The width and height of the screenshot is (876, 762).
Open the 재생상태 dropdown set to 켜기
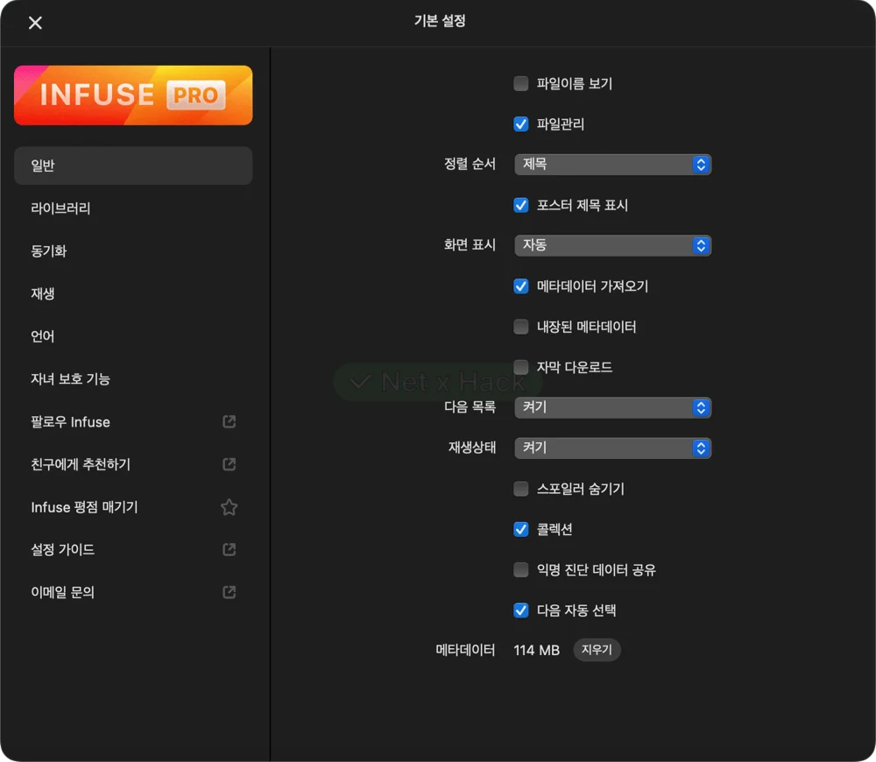pyautogui.click(x=612, y=448)
